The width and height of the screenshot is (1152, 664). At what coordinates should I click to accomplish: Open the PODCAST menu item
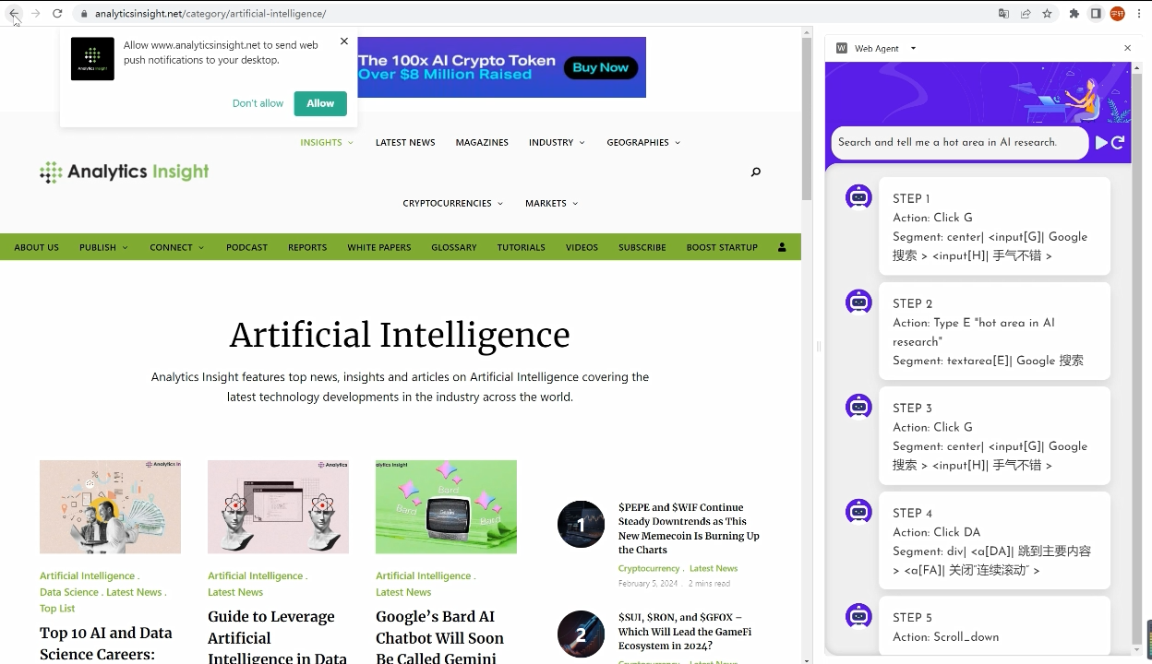tap(246, 247)
